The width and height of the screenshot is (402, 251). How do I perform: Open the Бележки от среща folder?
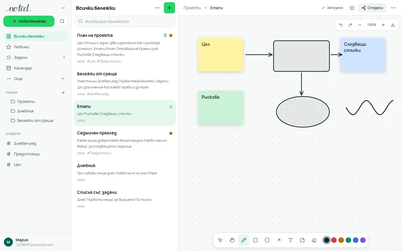[35, 120]
